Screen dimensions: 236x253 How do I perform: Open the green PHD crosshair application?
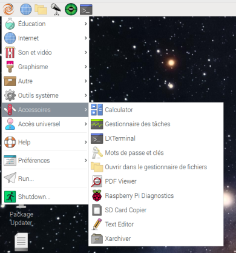pyautogui.click(x=71, y=9)
